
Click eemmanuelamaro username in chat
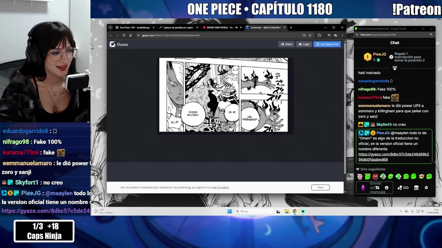coord(374,106)
